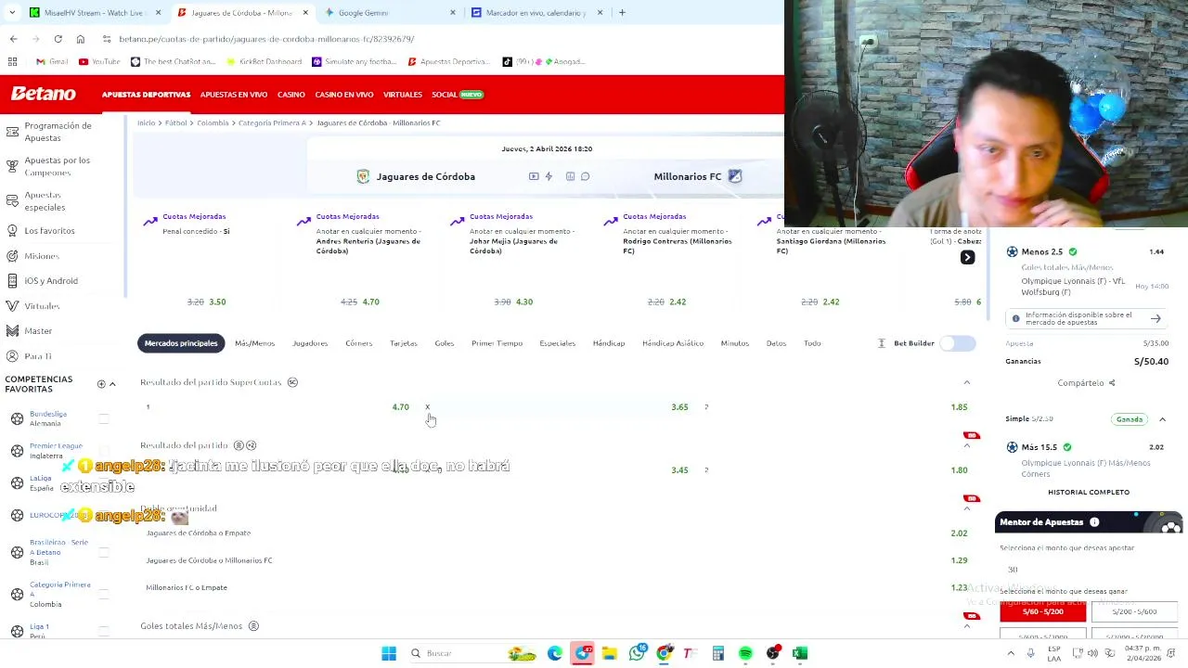Image resolution: width=1188 pixels, height=668 pixels.
Task: Check the Liga 1 Perú checkbox
Action: [103, 632]
